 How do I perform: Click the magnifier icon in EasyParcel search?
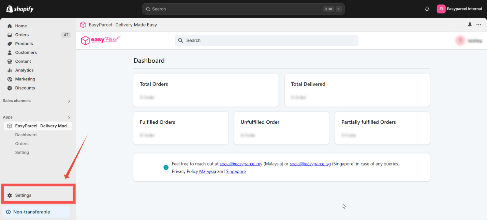[x=181, y=41]
